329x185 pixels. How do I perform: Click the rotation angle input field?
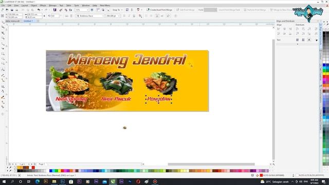point(55,16)
